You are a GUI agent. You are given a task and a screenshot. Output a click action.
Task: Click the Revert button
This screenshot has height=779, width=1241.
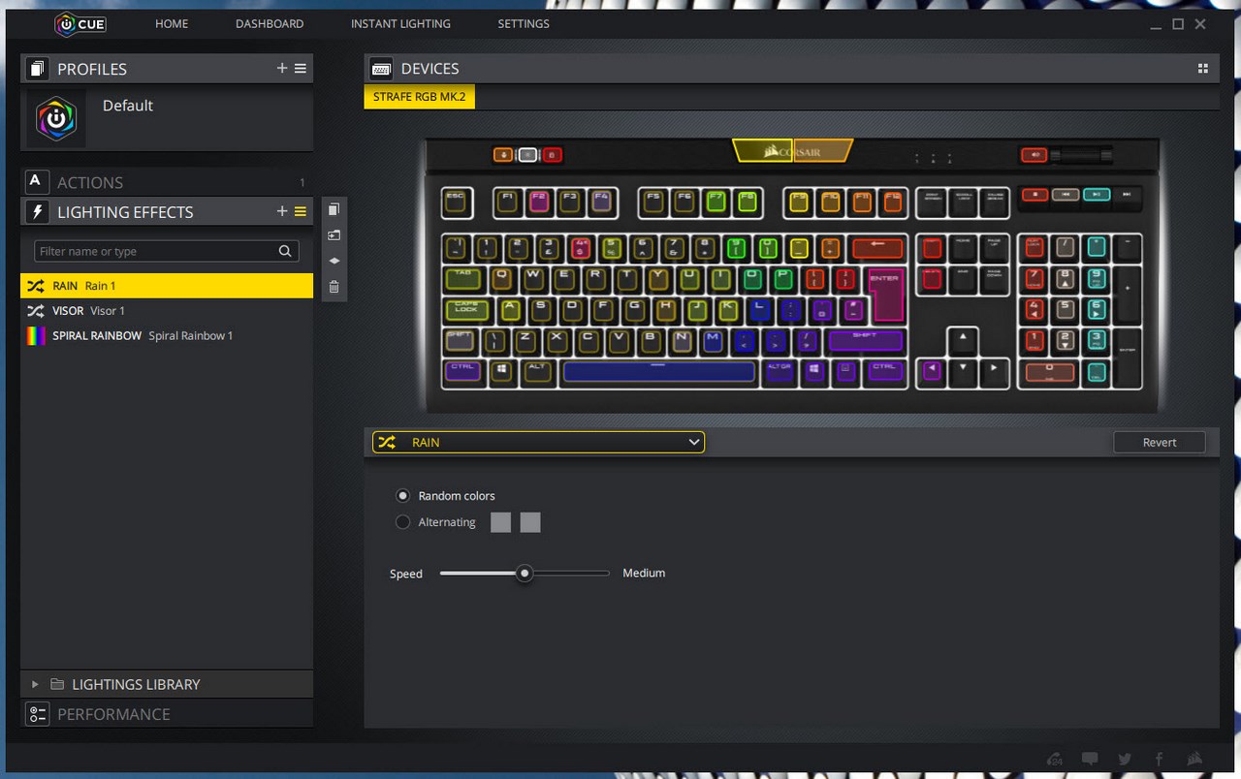(x=1160, y=442)
